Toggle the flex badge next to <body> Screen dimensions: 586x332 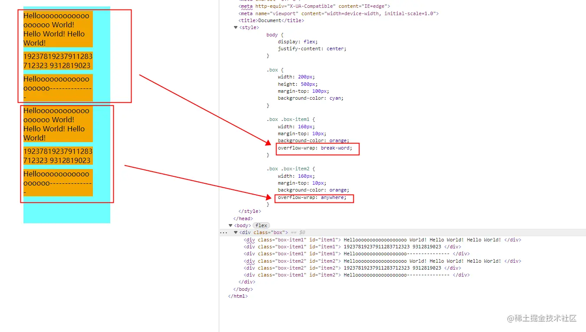(x=261, y=225)
